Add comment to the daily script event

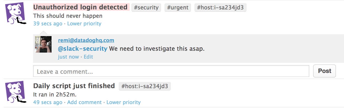pos(84,102)
